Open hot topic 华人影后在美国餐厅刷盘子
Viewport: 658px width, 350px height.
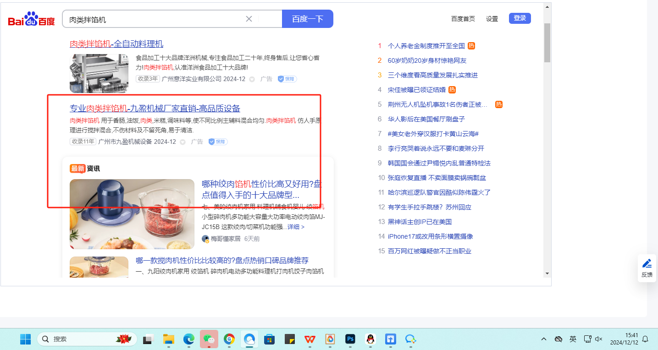click(x=426, y=119)
